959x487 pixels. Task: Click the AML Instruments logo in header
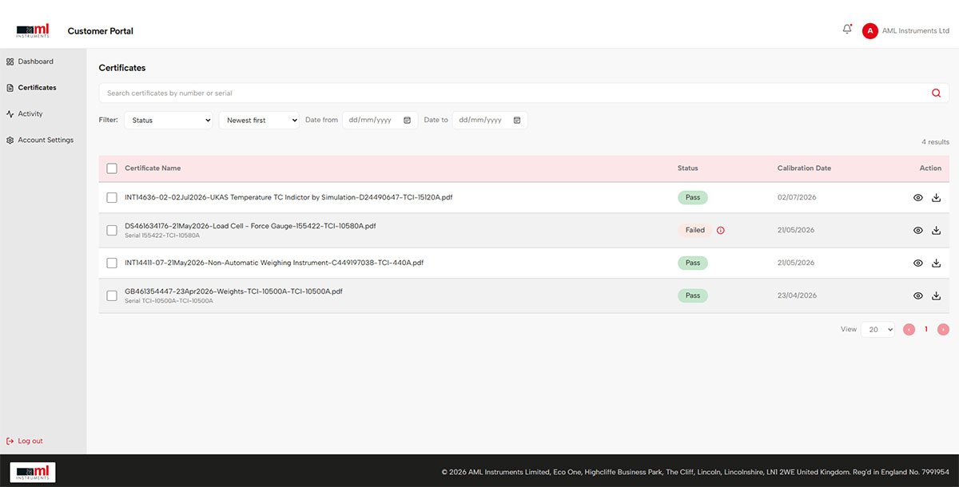click(33, 31)
